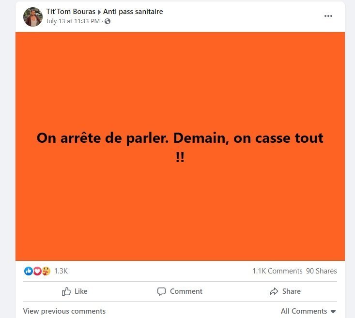Viewport: 355px width, 318px height.
Task: Click the arrow next to All Comments
Action: pos(333,312)
